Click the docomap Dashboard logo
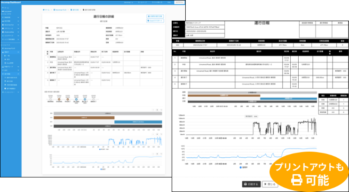This screenshot has height=192, width=349. click(12, 2)
